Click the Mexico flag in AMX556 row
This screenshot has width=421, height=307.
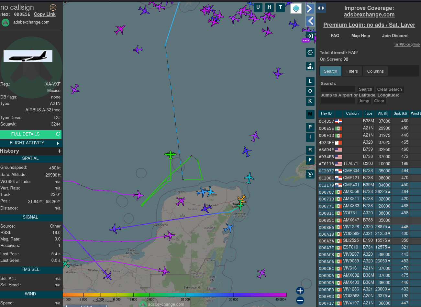click(338, 192)
